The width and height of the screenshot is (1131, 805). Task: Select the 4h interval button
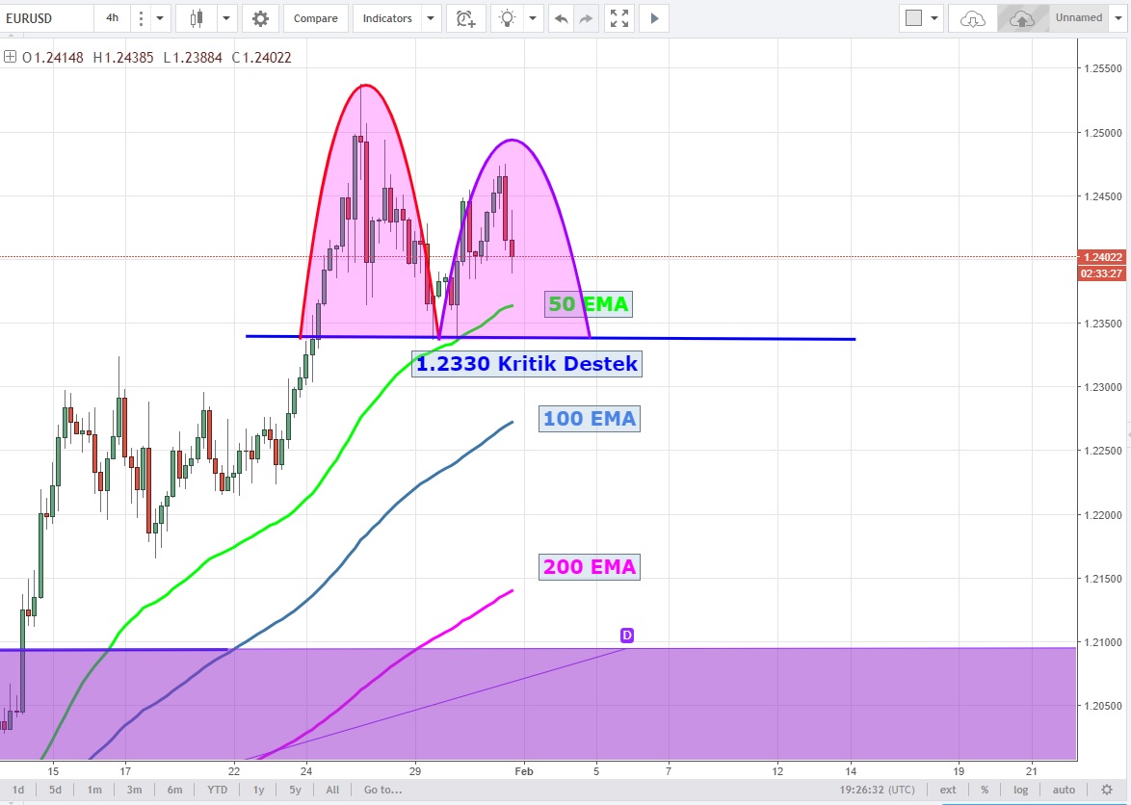pyautogui.click(x=113, y=18)
